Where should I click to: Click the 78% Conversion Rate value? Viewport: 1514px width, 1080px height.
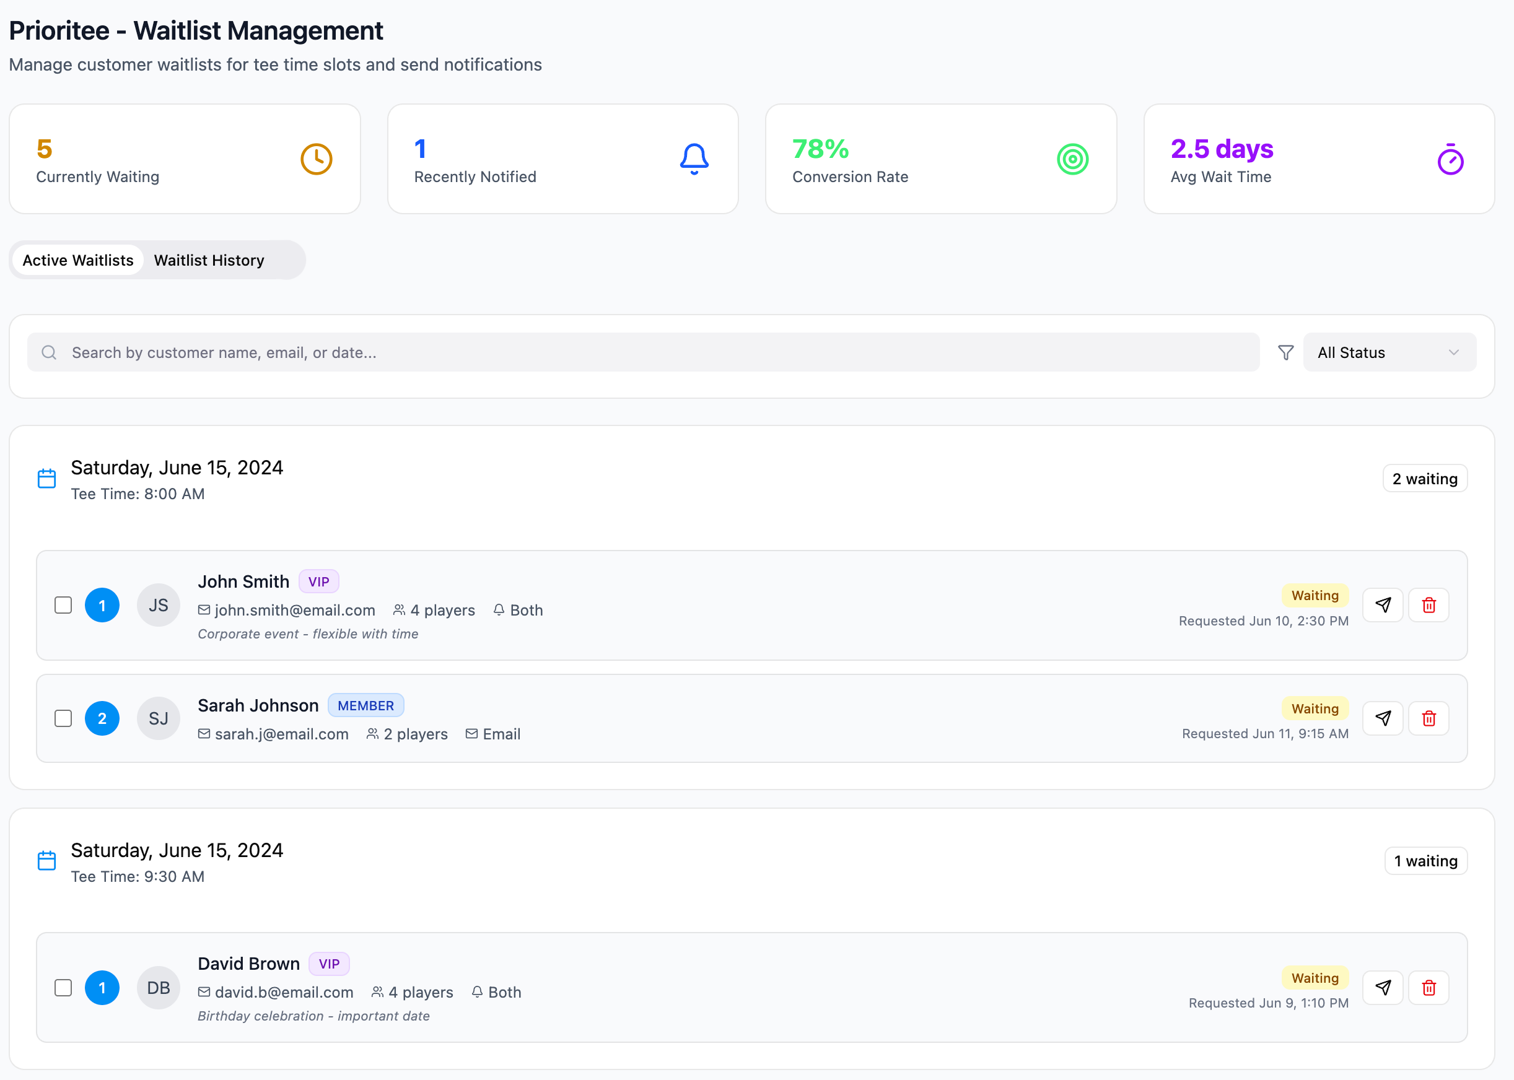click(x=821, y=149)
